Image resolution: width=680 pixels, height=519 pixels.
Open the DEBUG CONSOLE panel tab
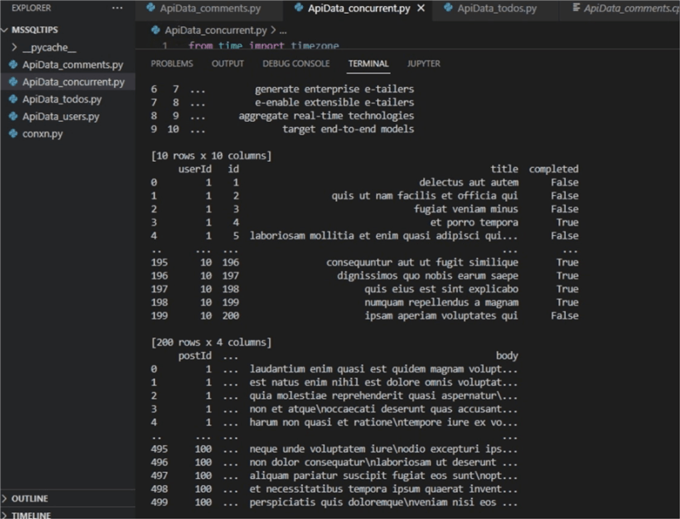296,64
